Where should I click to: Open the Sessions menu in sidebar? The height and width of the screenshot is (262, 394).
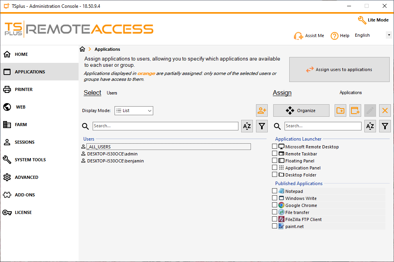[25, 142]
